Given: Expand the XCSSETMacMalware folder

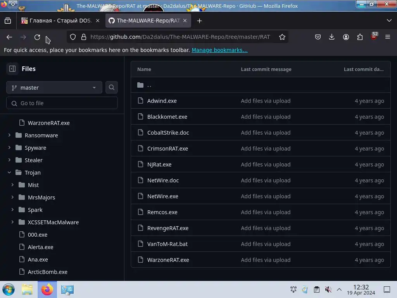Looking at the screenshot, I should click(x=12, y=222).
